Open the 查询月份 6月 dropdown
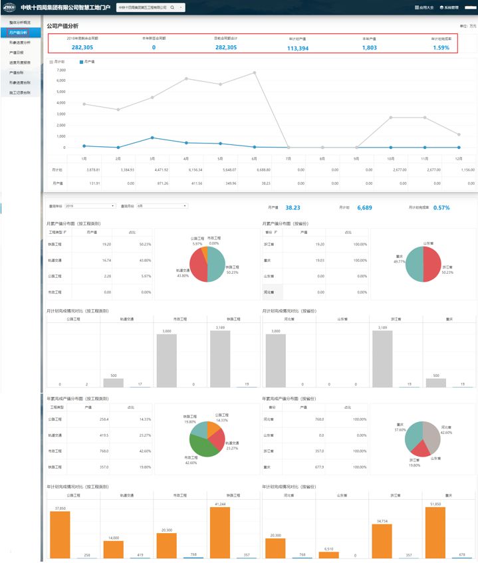The image size is (478, 563). (162, 206)
